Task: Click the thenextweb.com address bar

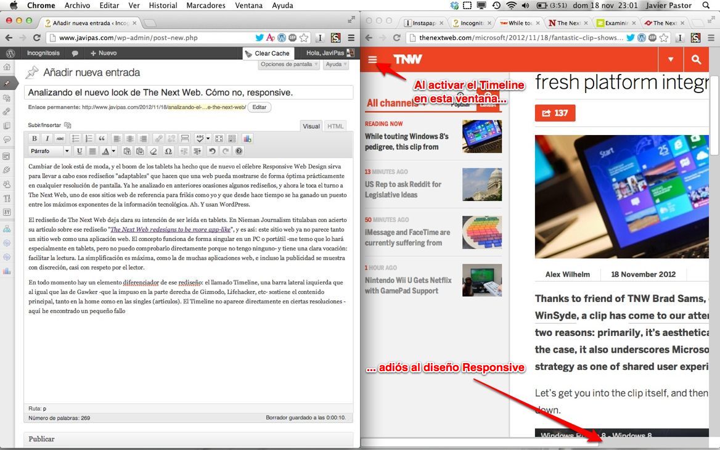Action: (x=521, y=38)
